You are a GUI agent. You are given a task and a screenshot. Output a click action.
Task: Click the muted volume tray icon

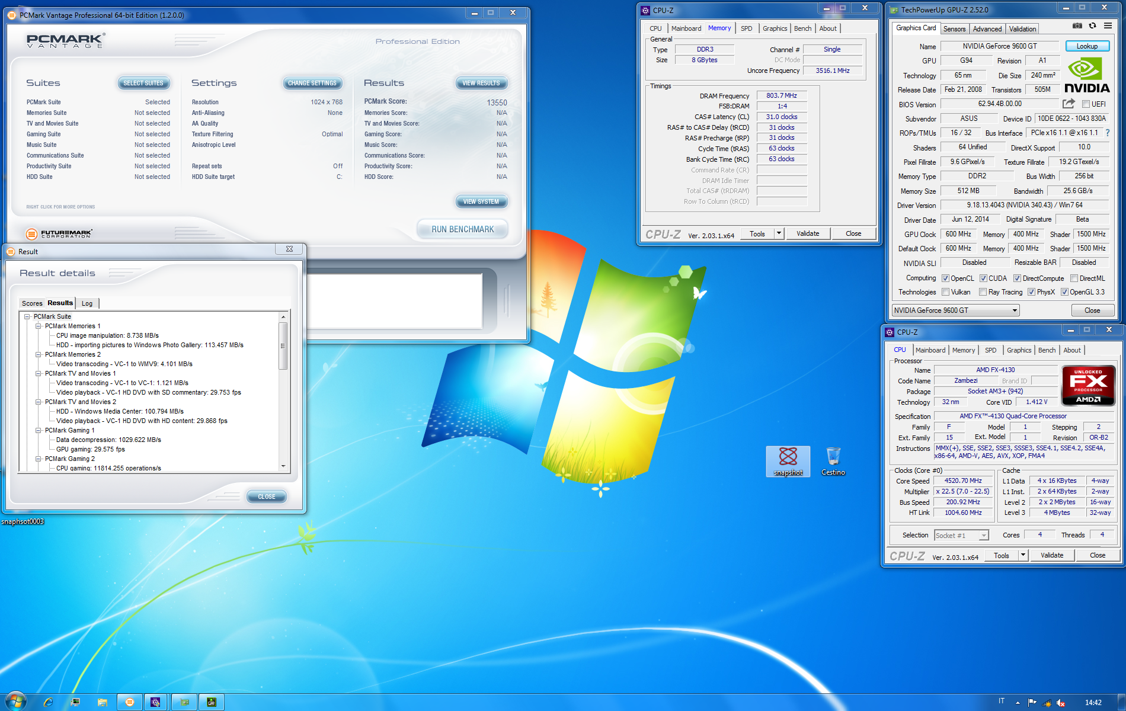point(1061,703)
